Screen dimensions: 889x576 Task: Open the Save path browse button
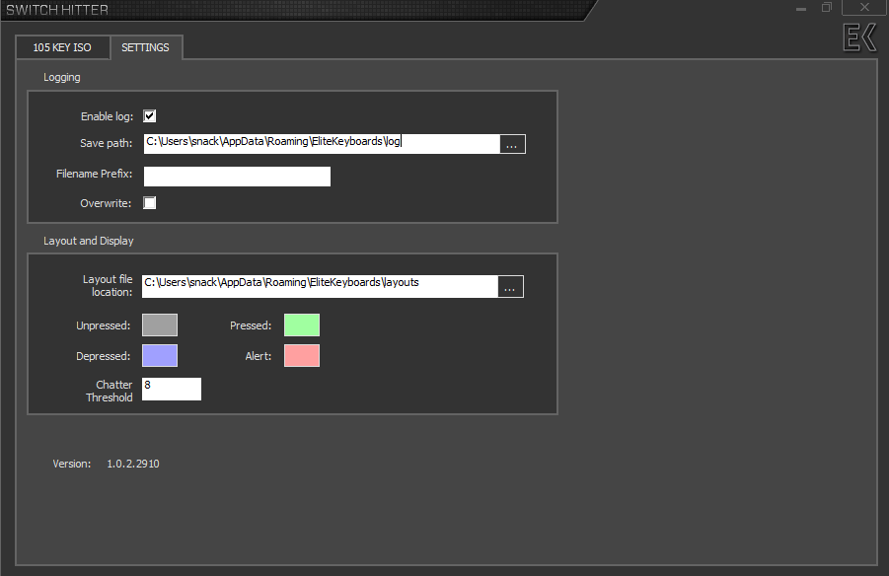(511, 143)
